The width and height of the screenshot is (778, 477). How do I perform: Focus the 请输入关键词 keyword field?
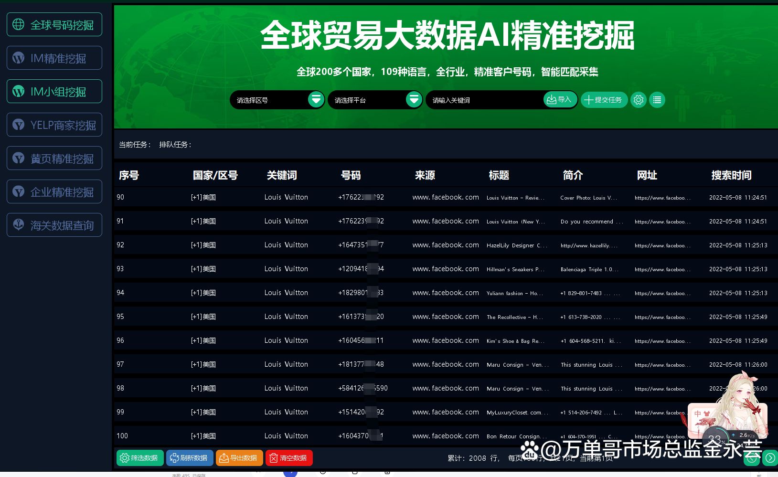(484, 100)
